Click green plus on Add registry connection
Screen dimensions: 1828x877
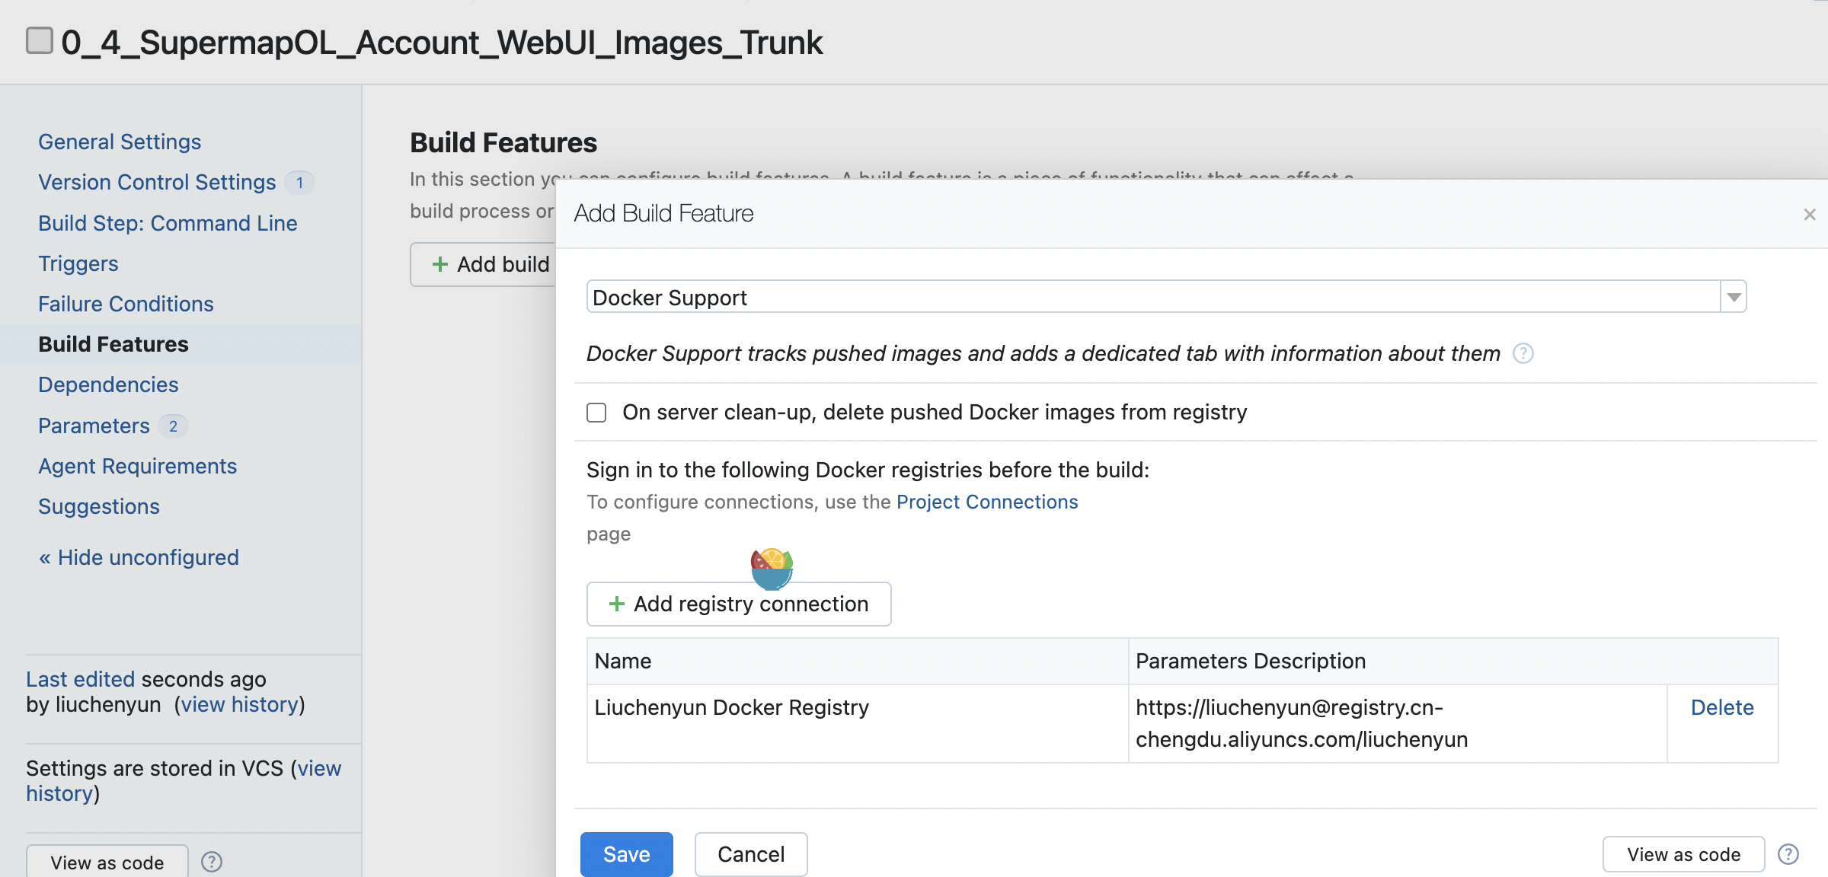(x=617, y=604)
